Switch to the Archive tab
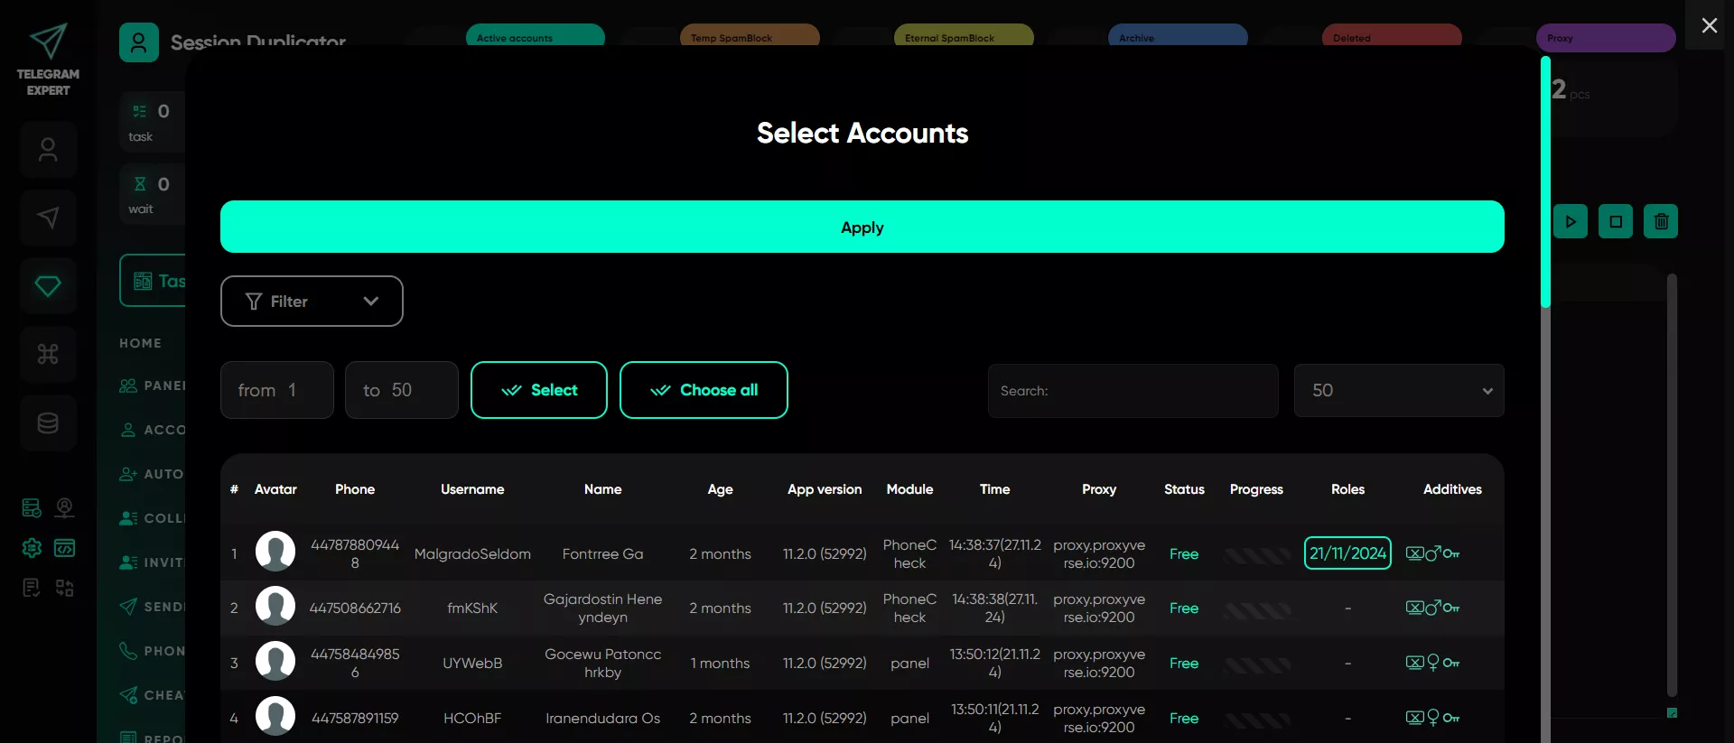1734x743 pixels. pyautogui.click(x=1178, y=36)
